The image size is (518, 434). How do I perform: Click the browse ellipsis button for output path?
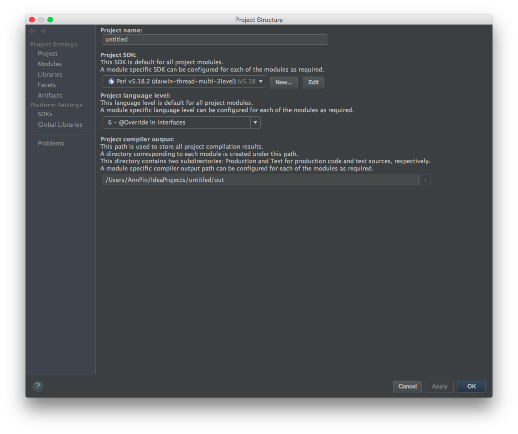tap(425, 180)
